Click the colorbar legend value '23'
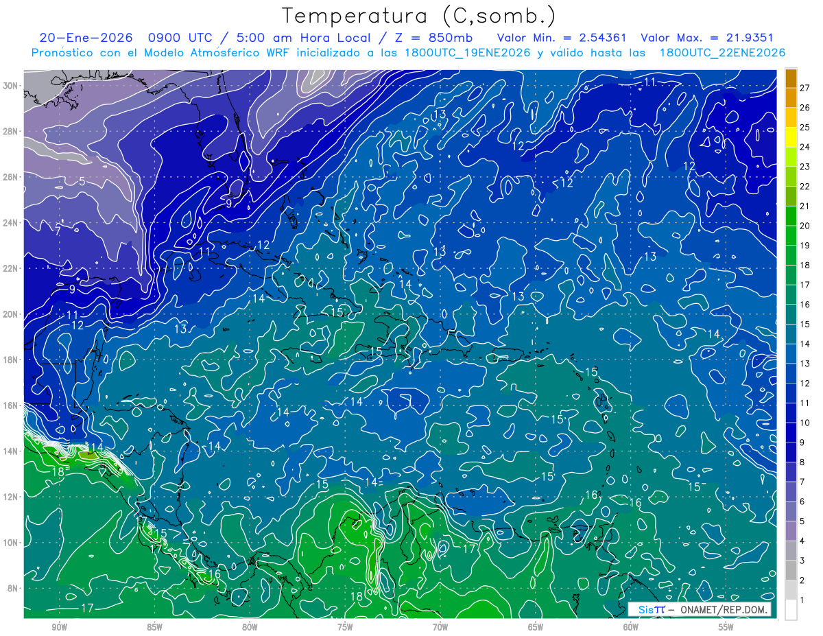The width and height of the screenshot is (823, 636). (805, 167)
